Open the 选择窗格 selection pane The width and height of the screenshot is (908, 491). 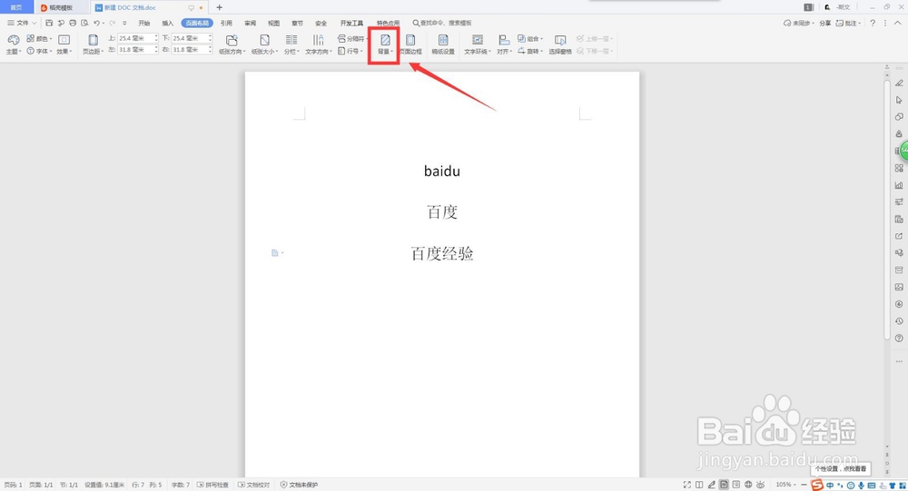pos(560,44)
